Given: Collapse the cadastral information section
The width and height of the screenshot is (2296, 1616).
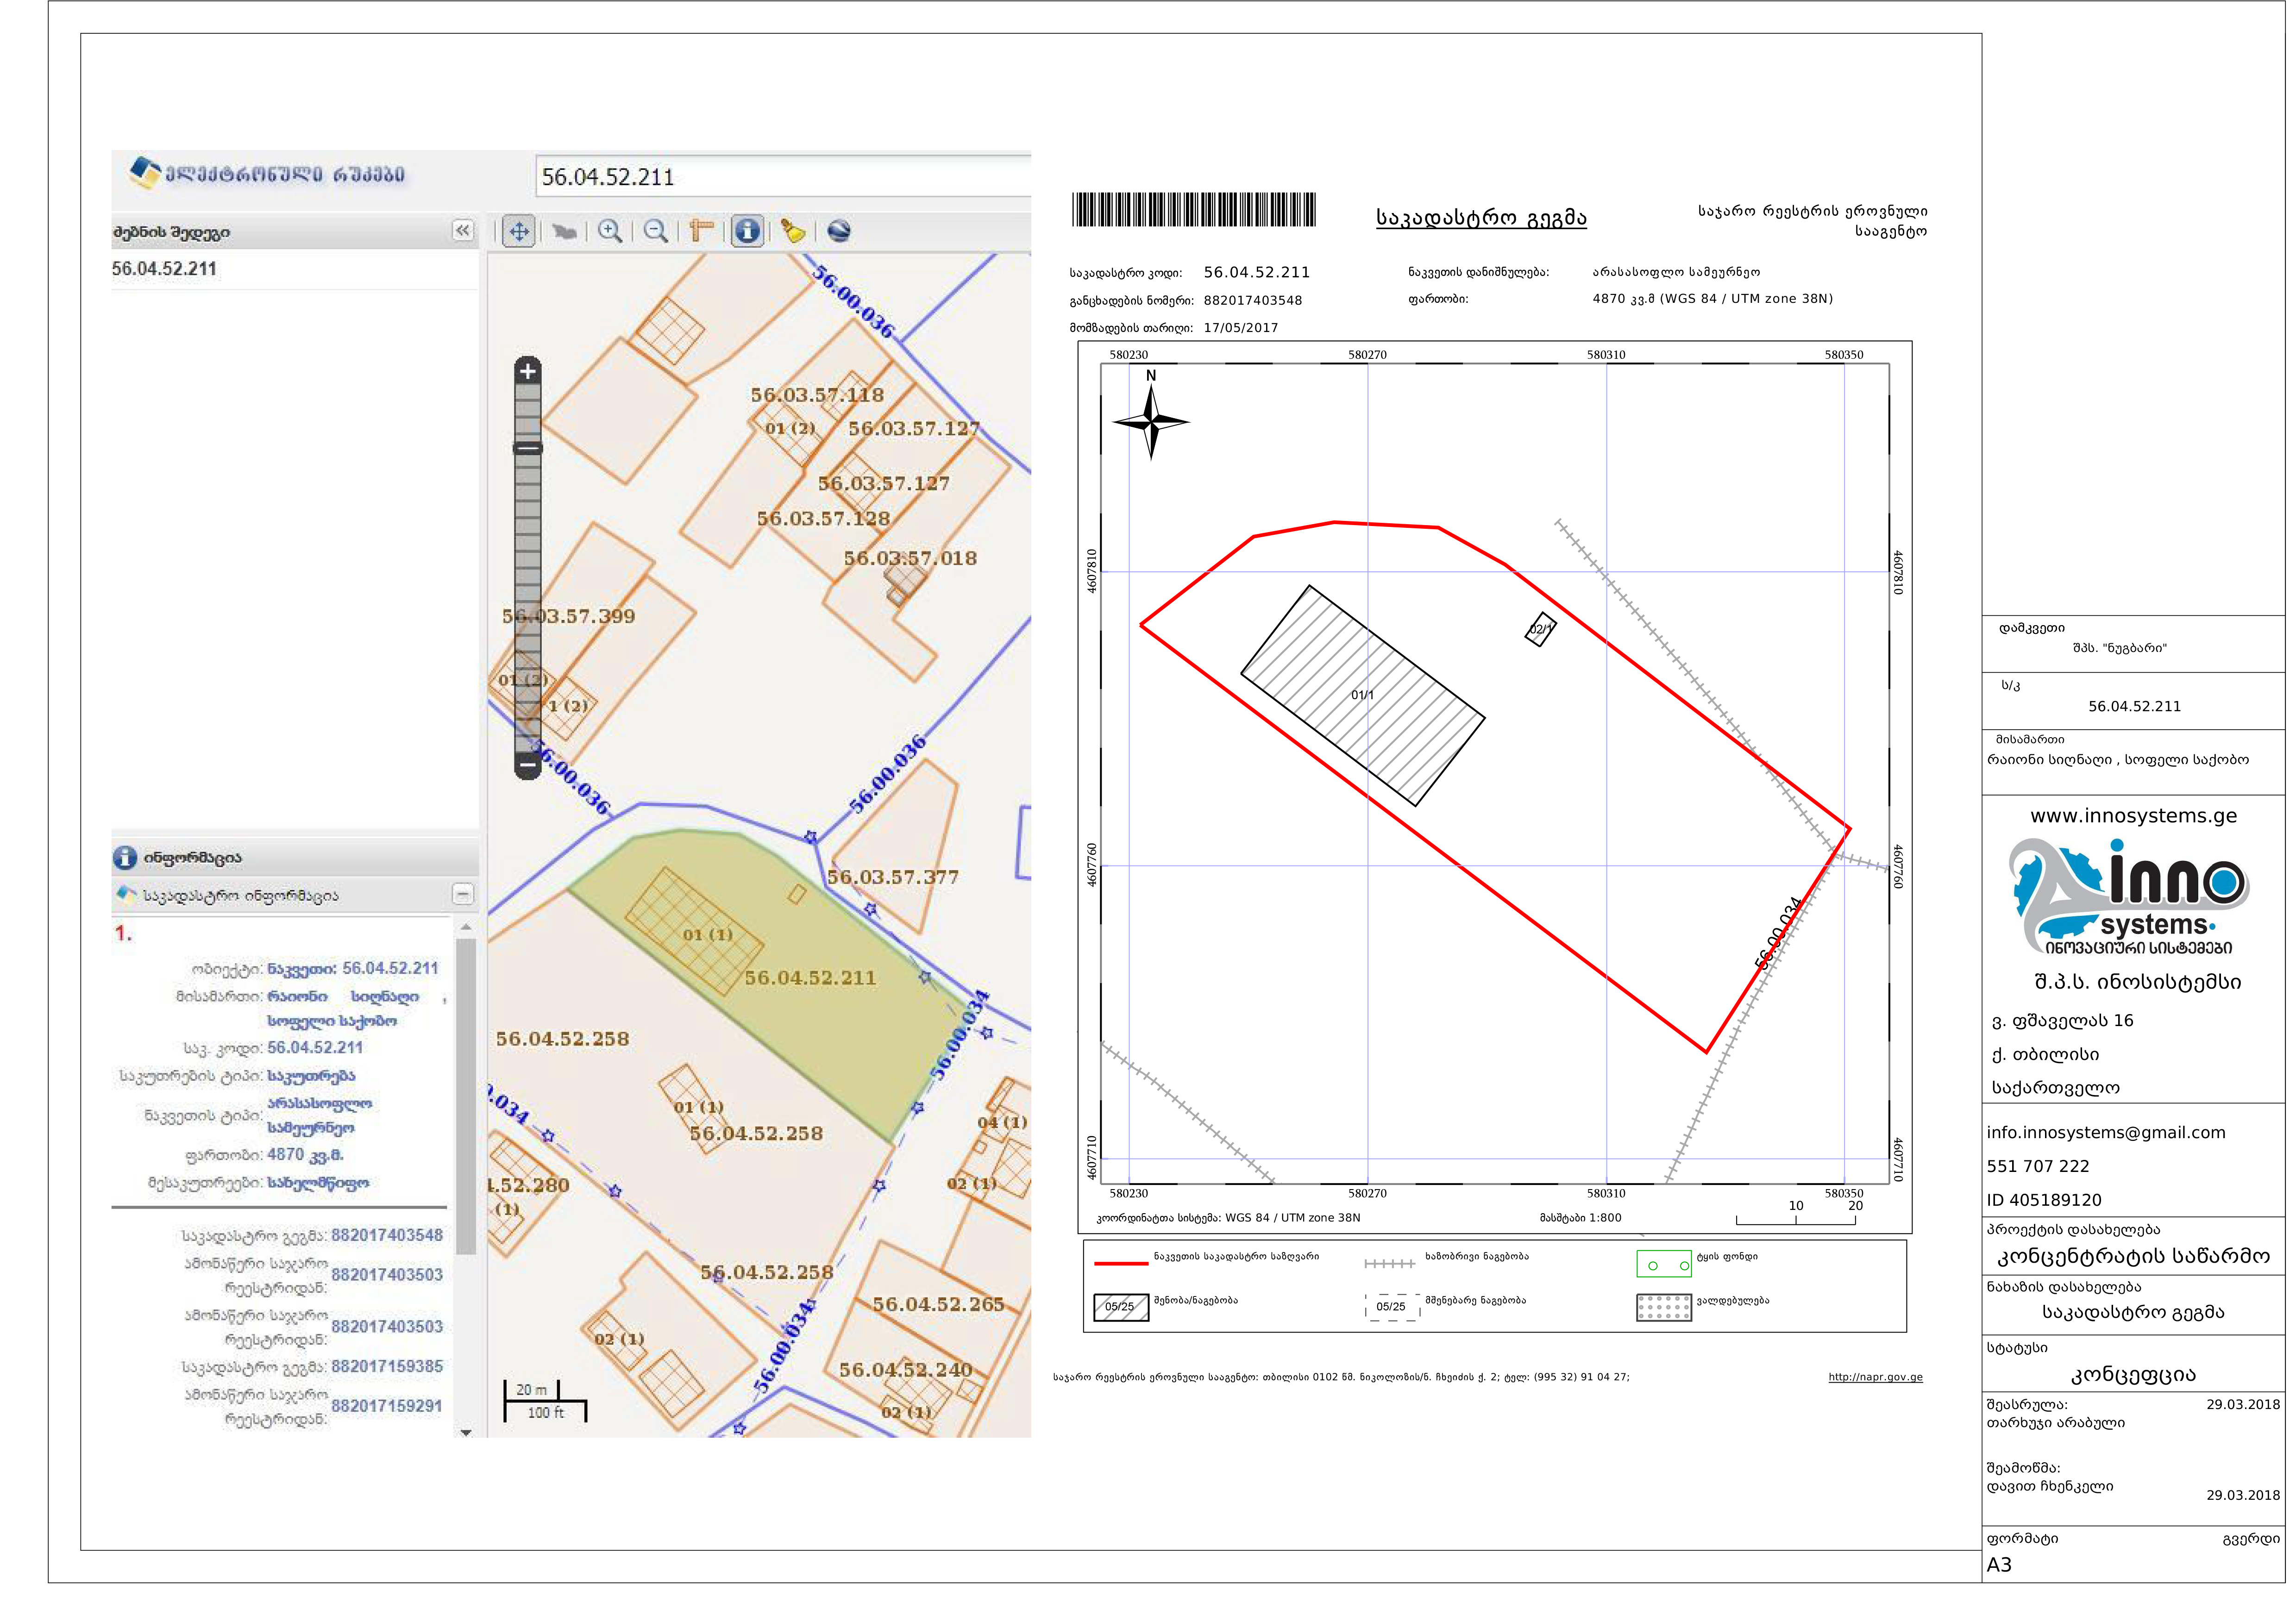Looking at the screenshot, I should coord(463,895).
